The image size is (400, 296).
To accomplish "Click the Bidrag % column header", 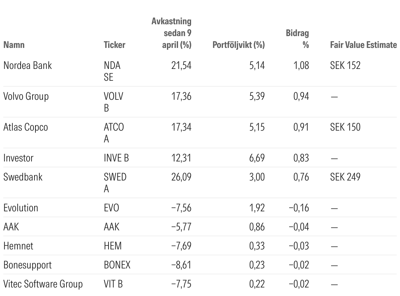I will point(297,39).
